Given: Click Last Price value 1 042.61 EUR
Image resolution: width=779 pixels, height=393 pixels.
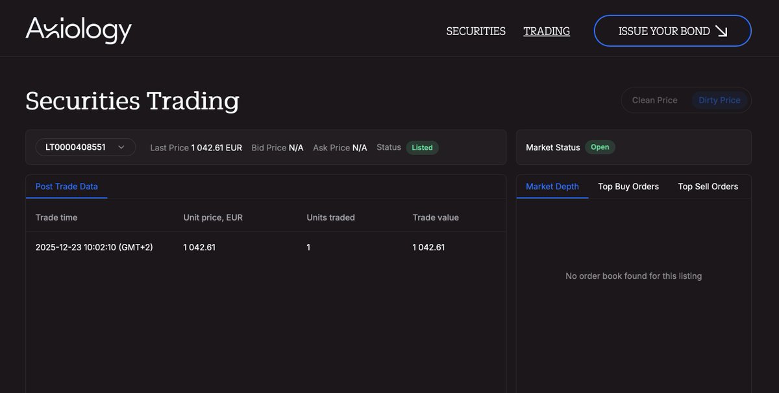Looking at the screenshot, I should [217, 147].
